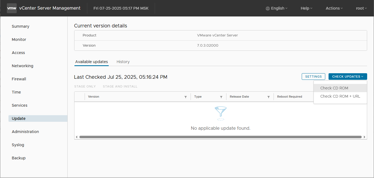The width and height of the screenshot is (374, 178).
Task: Go to Access settings page
Action: point(18,53)
